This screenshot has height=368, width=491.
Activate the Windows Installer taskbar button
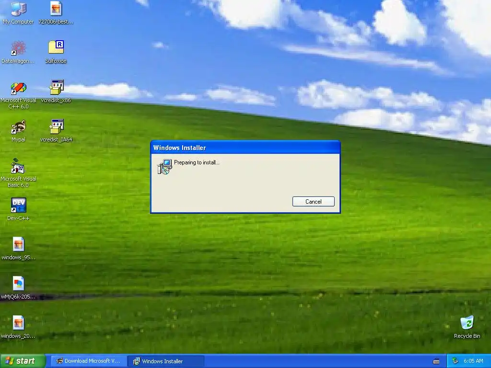tap(166, 361)
